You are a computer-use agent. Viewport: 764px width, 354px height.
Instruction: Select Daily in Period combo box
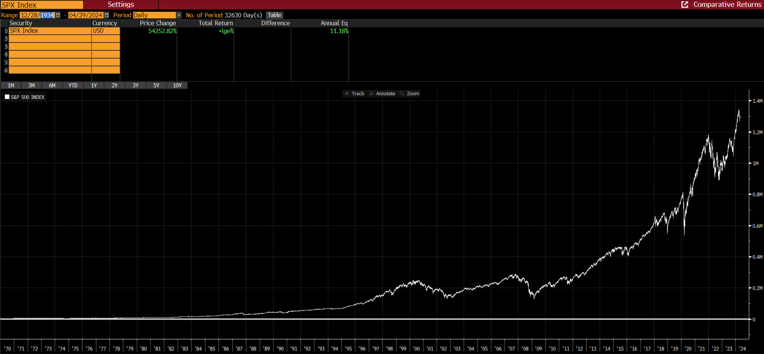pyautogui.click(x=155, y=15)
